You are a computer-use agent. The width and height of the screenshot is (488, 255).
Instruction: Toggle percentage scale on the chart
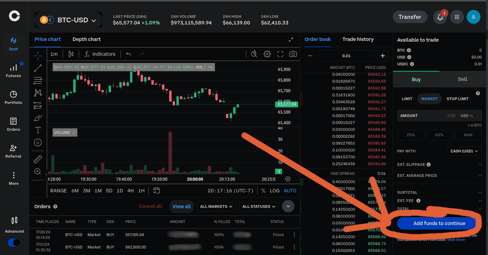[263, 190]
